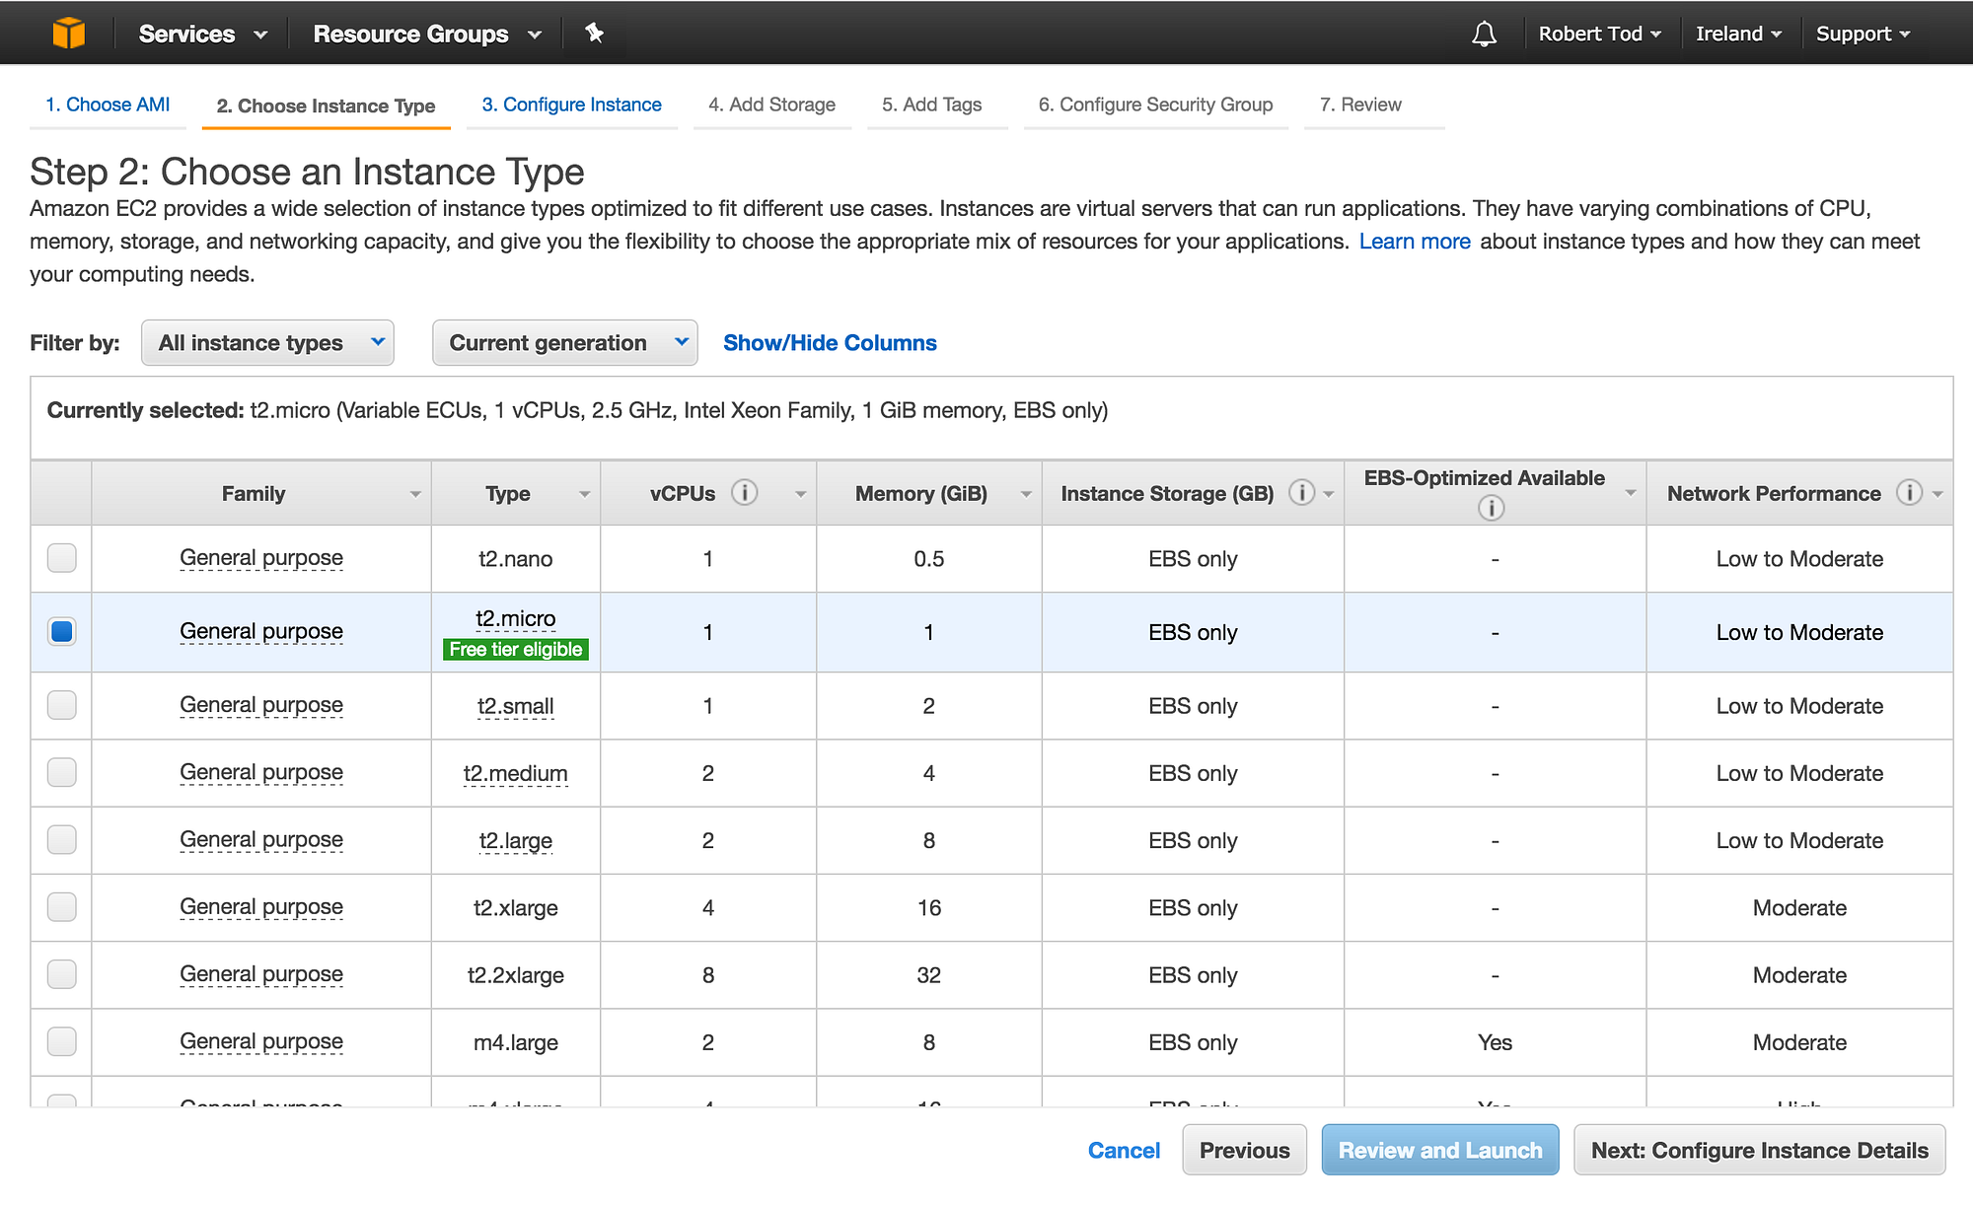1973x1205 pixels.
Task: Go to the 3. Configure Instance tab
Action: (x=571, y=105)
